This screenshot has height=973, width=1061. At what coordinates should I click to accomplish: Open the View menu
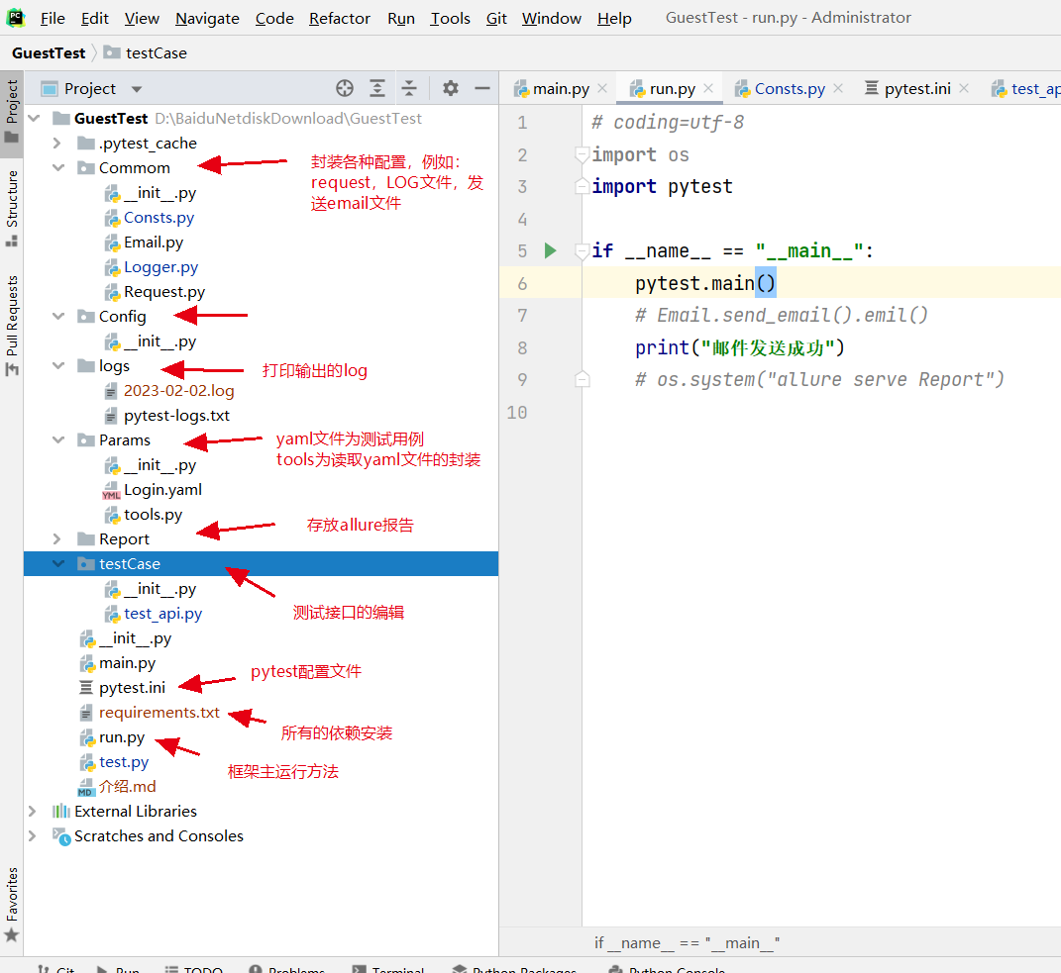[142, 18]
